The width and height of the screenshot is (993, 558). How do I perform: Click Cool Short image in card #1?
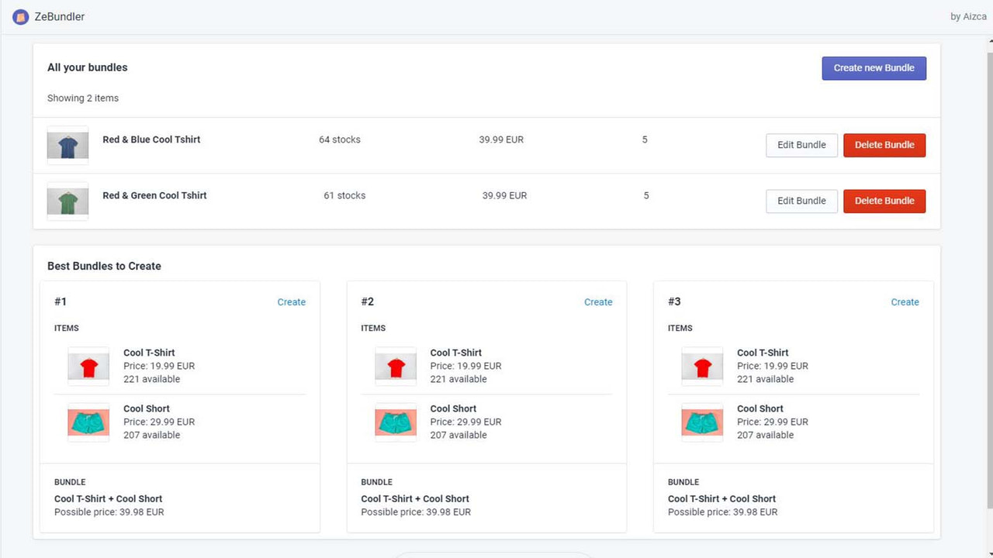click(x=88, y=422)
